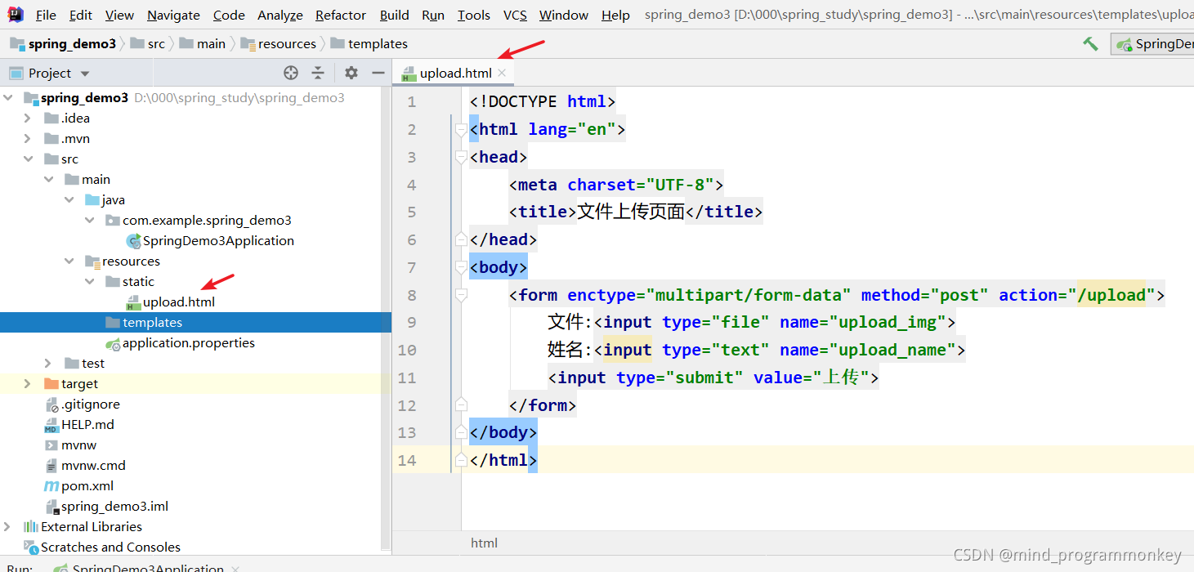The height and width of the screenshot is (572, 1194).
Task: Select pom.xml file
Action: click(x=78, y=485)
